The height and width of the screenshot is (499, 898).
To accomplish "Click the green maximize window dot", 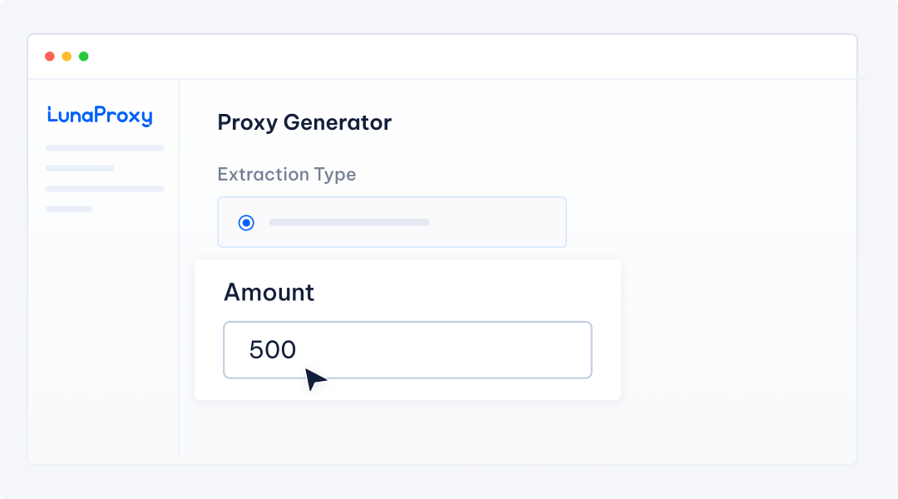I will [x=83, y=57].
